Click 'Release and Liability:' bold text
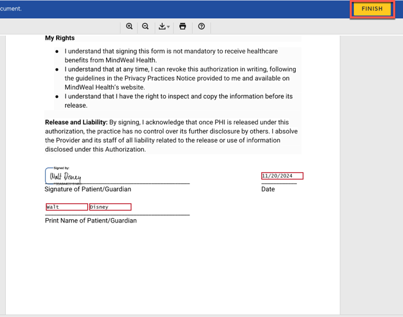The width and height of the screenshot is (403, 317). point(76,122)
